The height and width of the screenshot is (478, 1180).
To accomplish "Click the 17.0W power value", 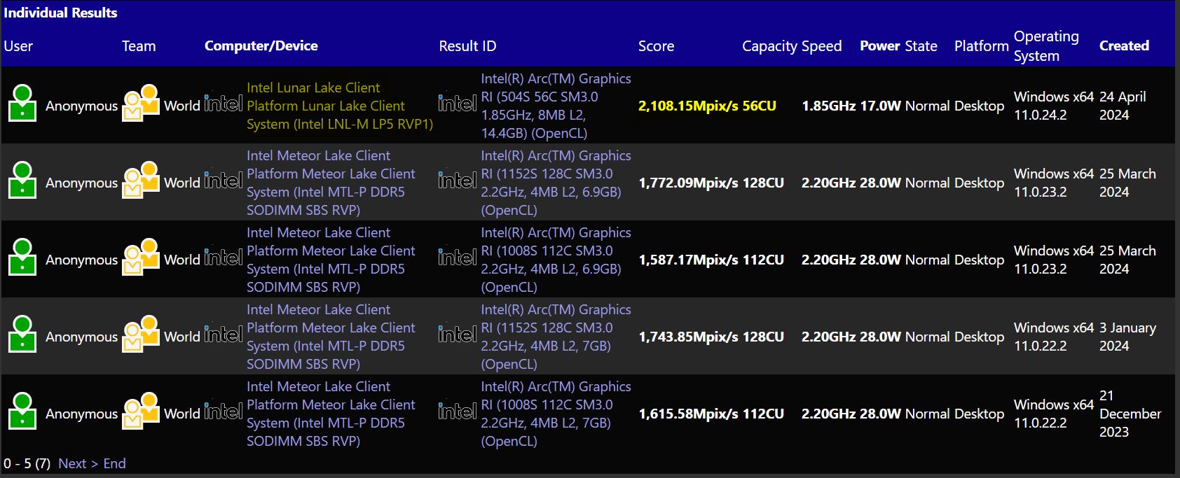I will (880, 106).
